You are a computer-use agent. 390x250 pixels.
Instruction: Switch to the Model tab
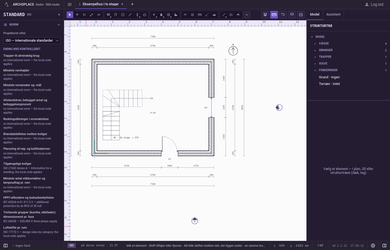tap(315, 14)
